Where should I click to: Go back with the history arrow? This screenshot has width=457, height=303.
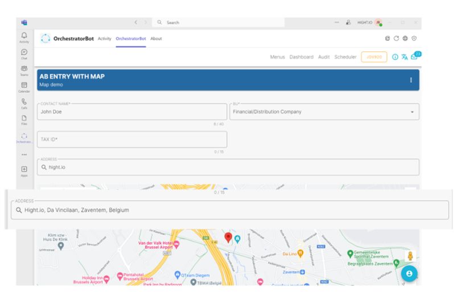[136, 22]
